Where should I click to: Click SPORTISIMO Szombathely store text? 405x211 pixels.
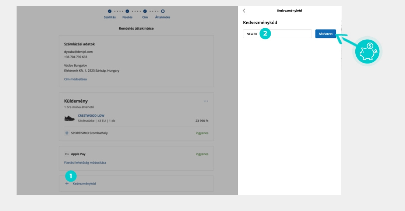(x=89, y=133)
